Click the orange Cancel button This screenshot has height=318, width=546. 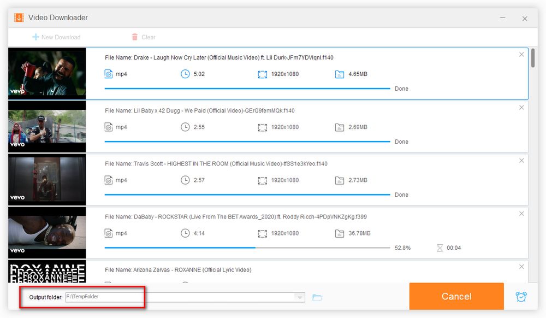[x=456, y=296]
